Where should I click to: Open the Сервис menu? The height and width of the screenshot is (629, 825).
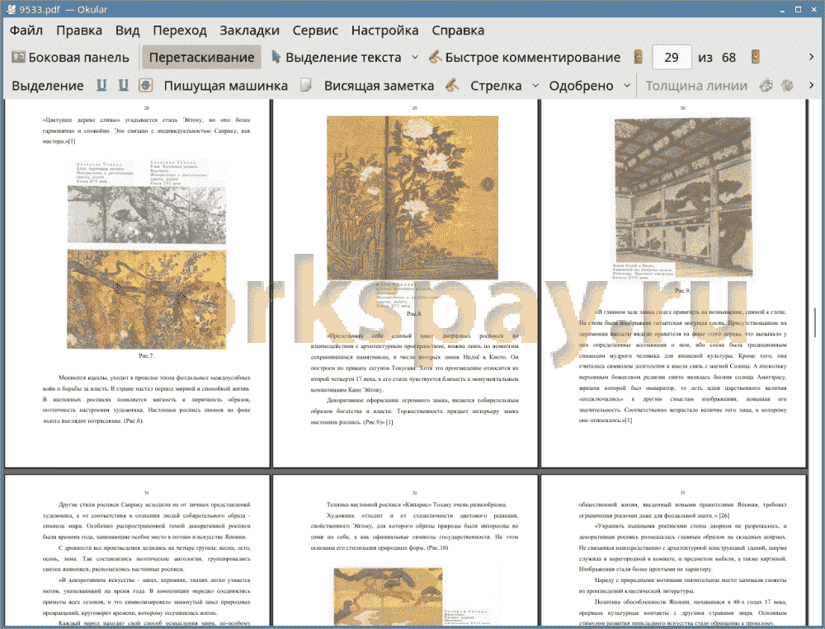[x=315, y=31]
